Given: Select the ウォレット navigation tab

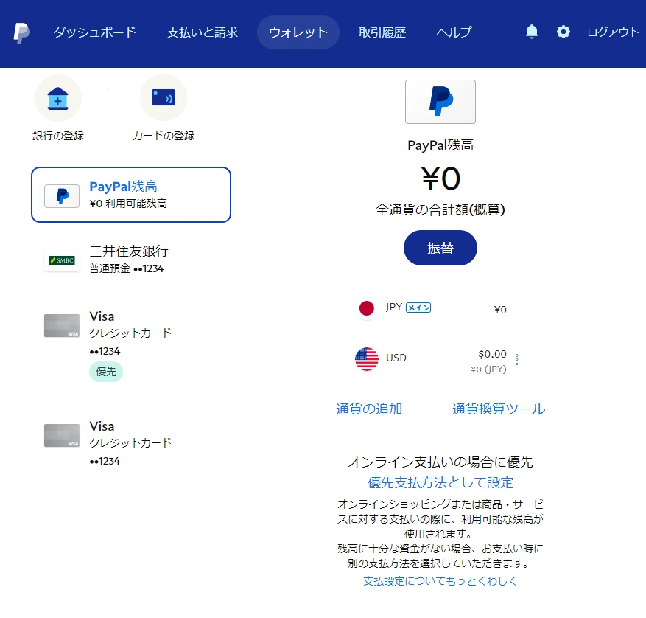Looking at the screenshot, I should [298, 32].
